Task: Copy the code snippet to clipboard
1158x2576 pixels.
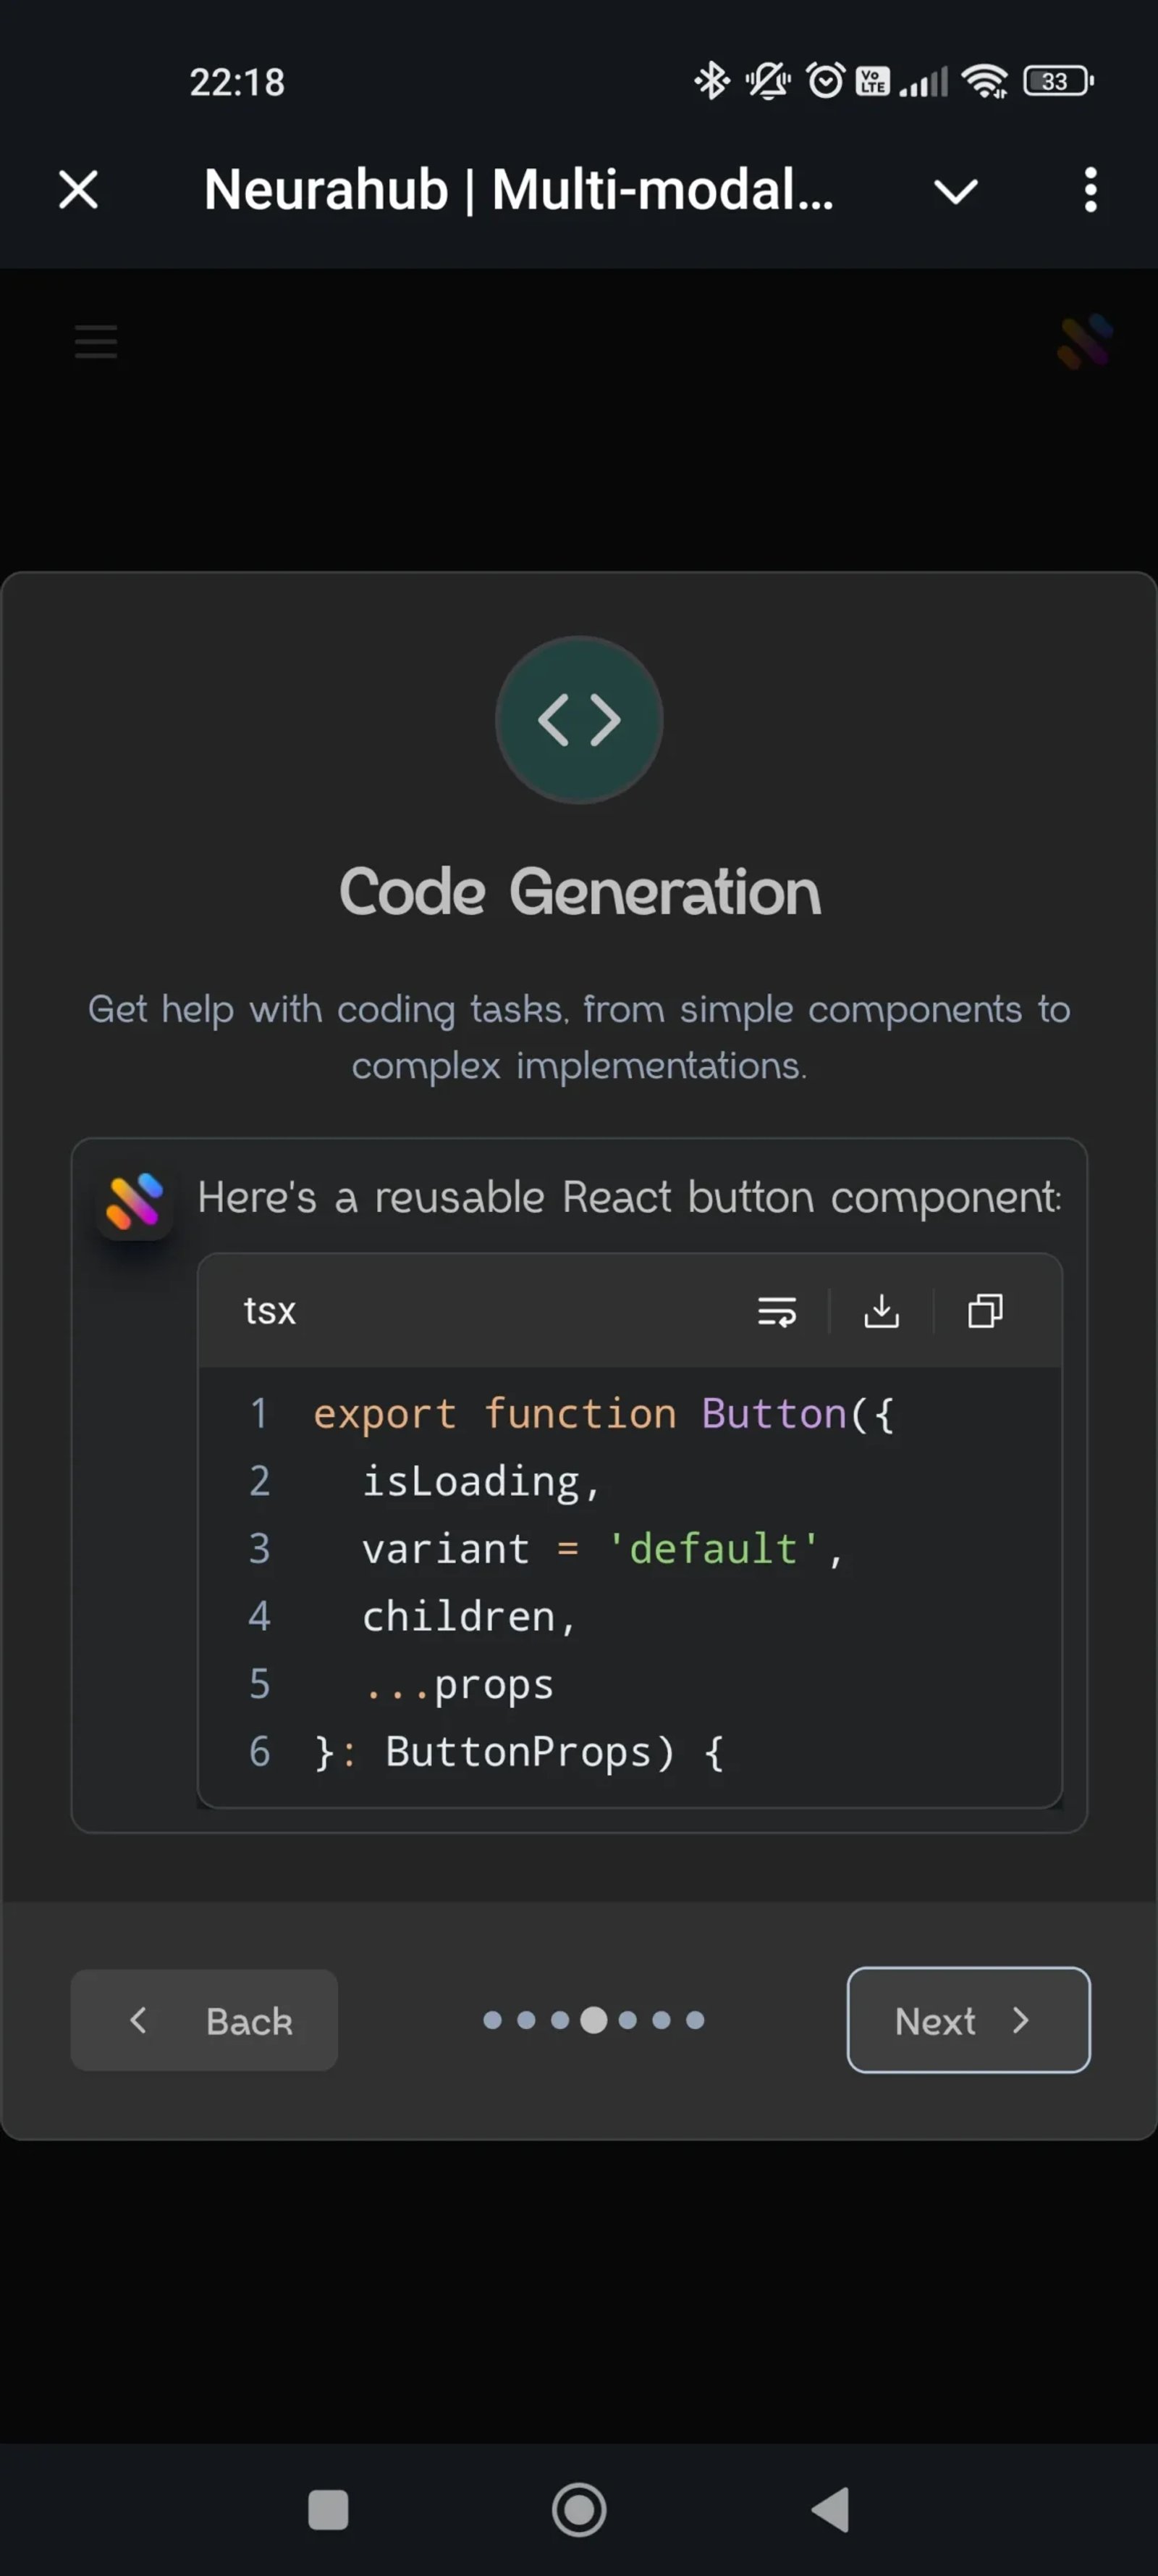Action: tap(985, 1311)
